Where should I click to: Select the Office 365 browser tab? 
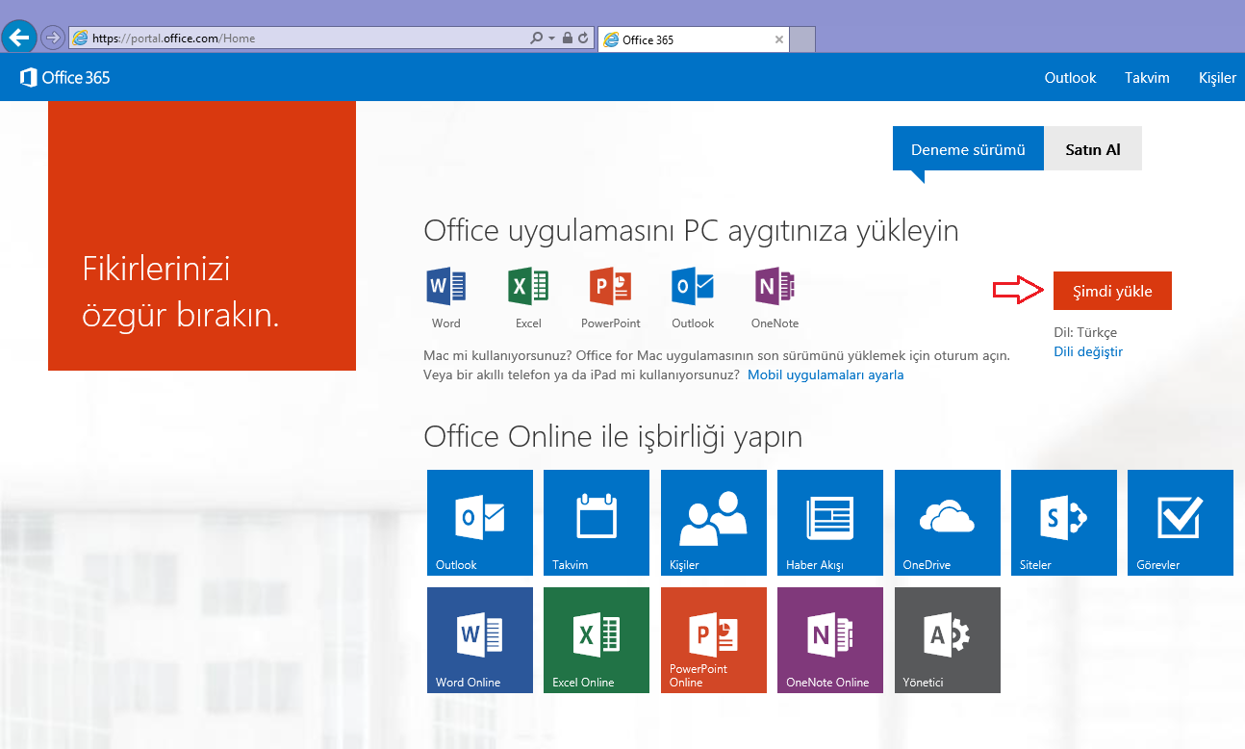(x=694, y=39)
